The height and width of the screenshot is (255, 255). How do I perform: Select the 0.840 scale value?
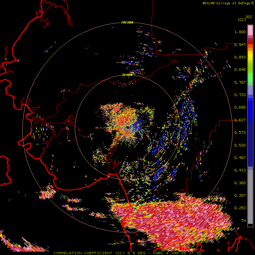tap(240, 70)
